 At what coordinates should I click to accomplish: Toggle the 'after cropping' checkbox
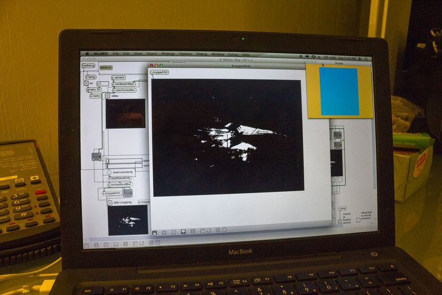click(109, 203)
